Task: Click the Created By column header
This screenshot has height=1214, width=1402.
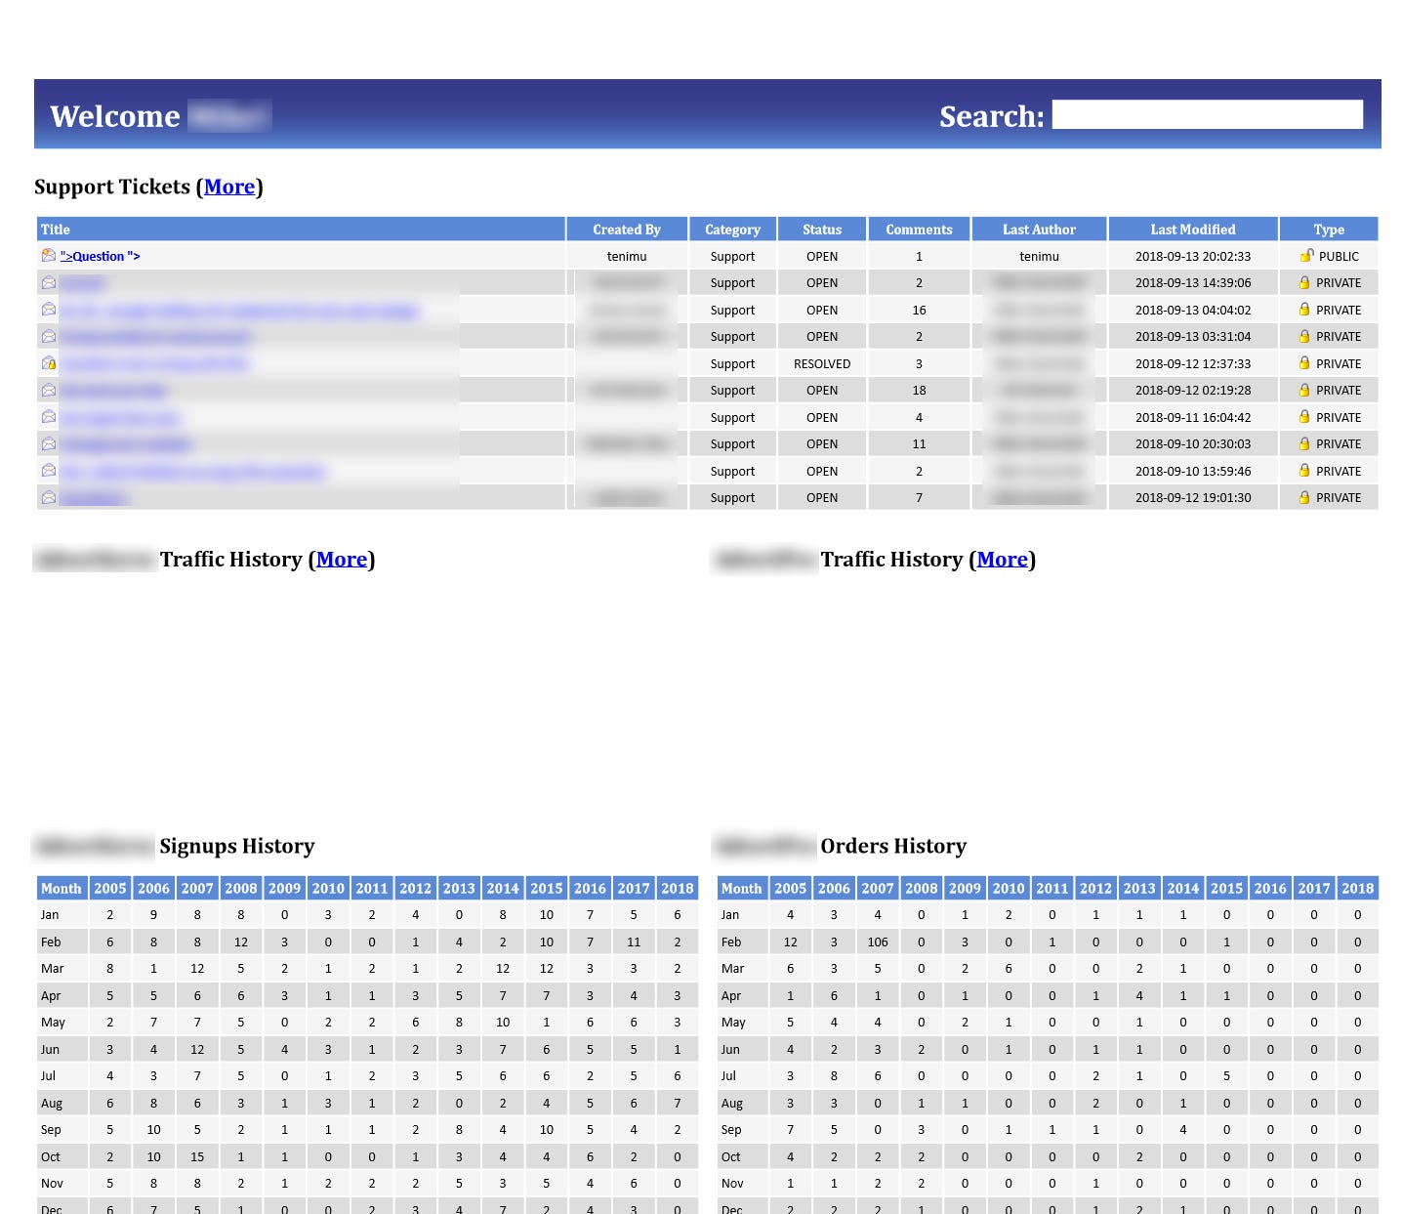Action: [627, 230]
